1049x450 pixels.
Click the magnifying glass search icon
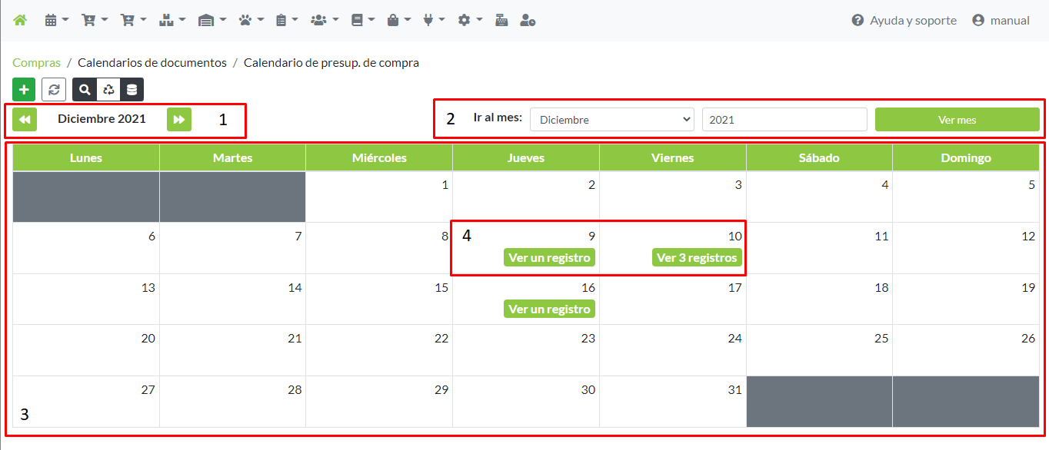(x=85, y=90)
